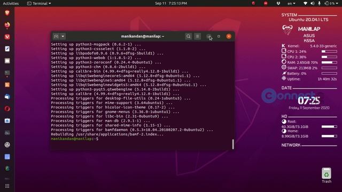This screenshot has height=192, width=342.
Task: Open the globe icon in the dock
Action: click(x=7, y=169)
